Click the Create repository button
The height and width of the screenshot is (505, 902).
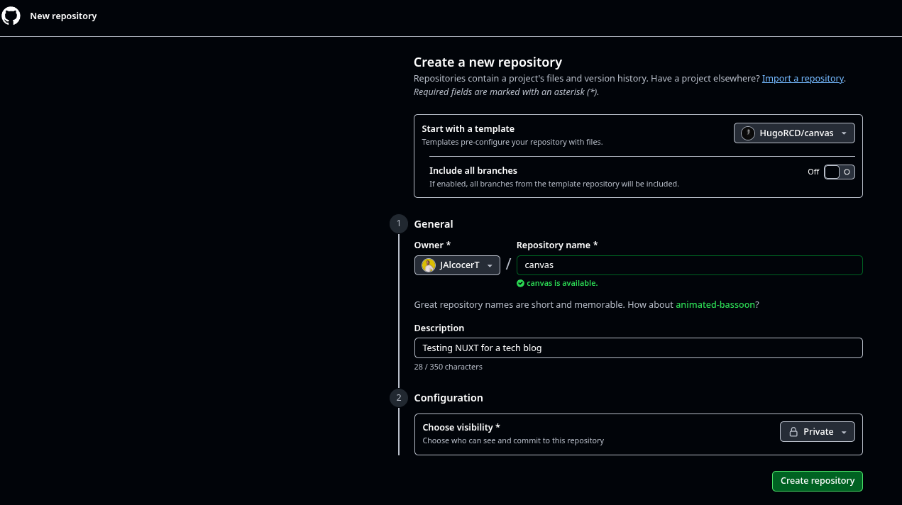click(817, 481)
